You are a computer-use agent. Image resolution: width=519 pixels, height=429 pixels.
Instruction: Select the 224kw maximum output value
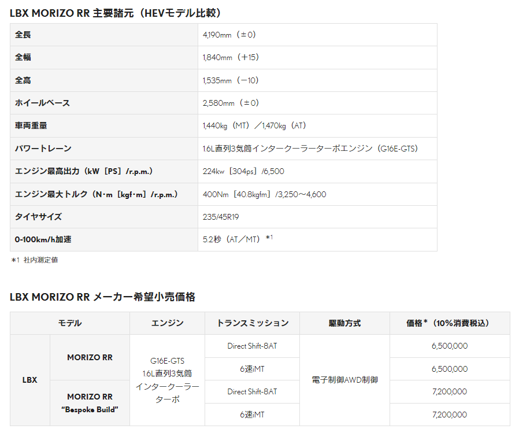coord(243,171)
